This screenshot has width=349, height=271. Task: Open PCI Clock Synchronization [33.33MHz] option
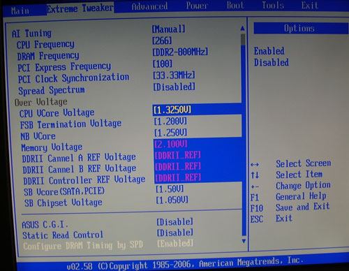[174, 75]
